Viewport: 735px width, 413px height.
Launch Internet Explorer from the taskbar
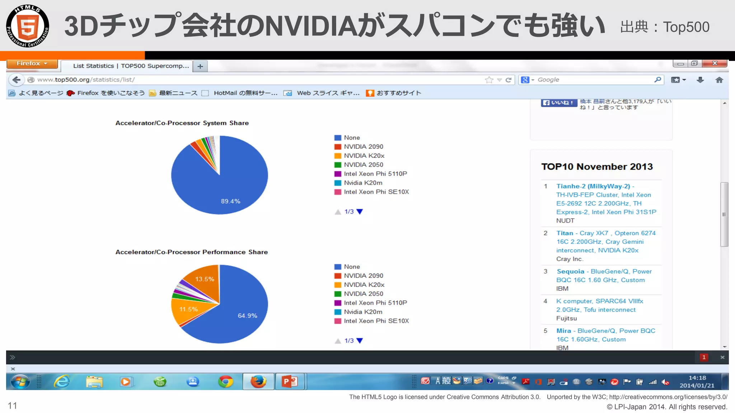pos(62,381)
